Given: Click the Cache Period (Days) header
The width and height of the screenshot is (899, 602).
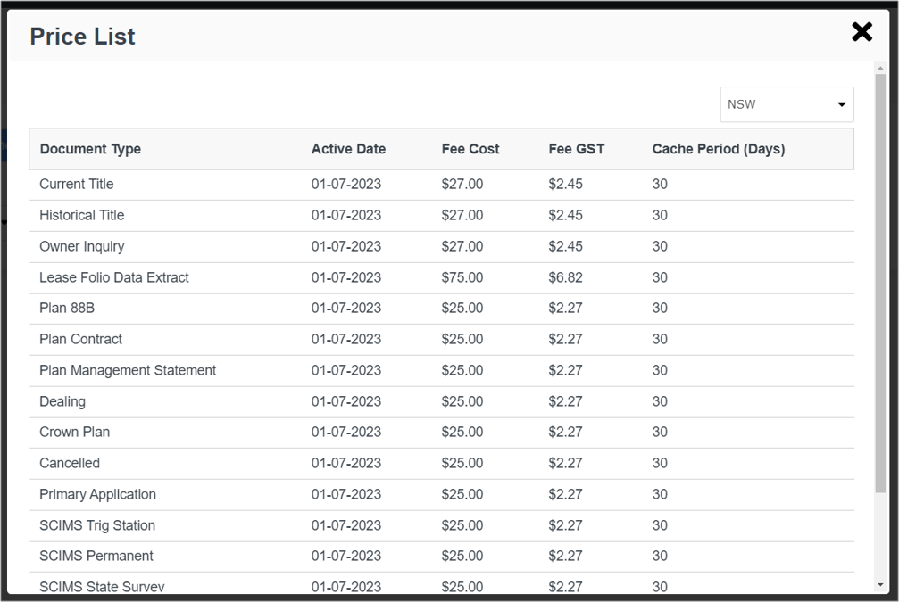Looking at the screenshot, I should [719, 149].
